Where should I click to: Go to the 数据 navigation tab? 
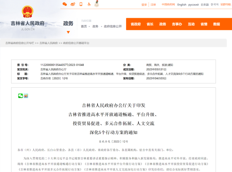tap(216, 24)
